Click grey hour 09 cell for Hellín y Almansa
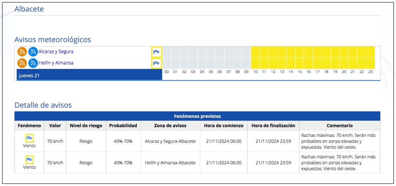The width and height of the screenshot is (396, 186). coord(247,63)
